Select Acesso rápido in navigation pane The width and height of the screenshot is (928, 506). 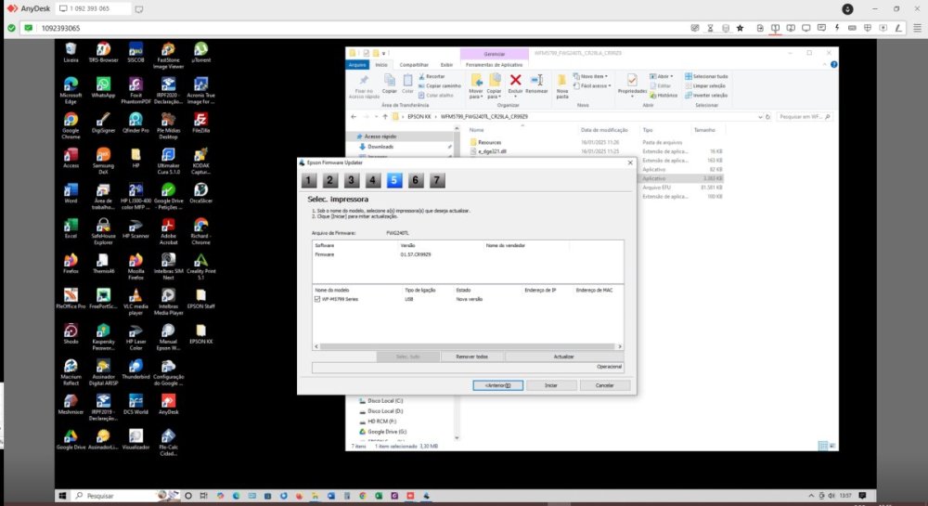tap(380, 136)
